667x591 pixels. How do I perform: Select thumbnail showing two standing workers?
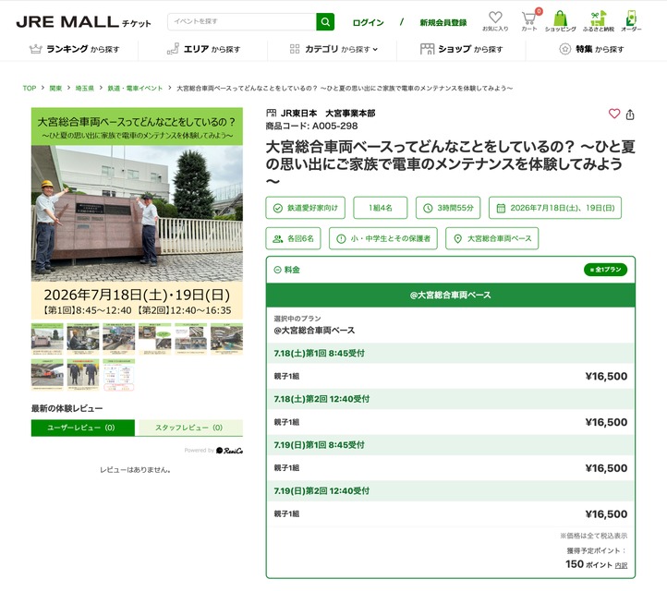[83, 375]
